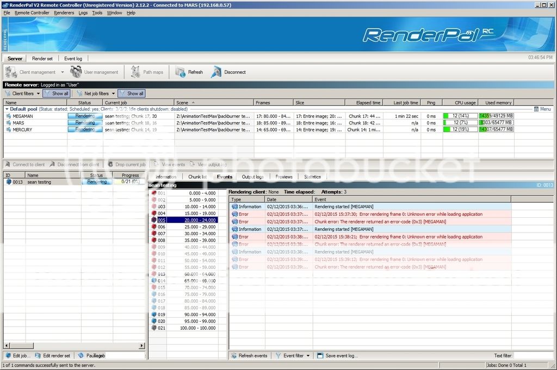Click the Save event log icon

[320, 355]
